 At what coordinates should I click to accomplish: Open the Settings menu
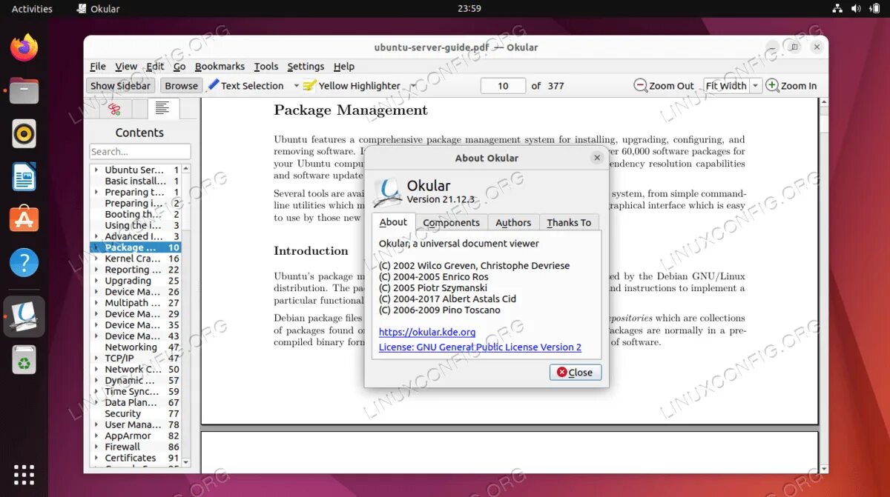tap(306, 66)
